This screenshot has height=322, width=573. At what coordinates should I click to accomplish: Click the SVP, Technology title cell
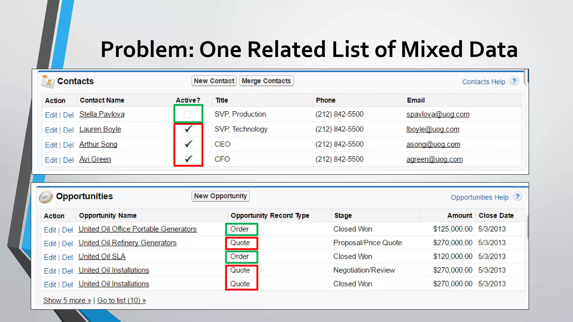click(241, 129)
